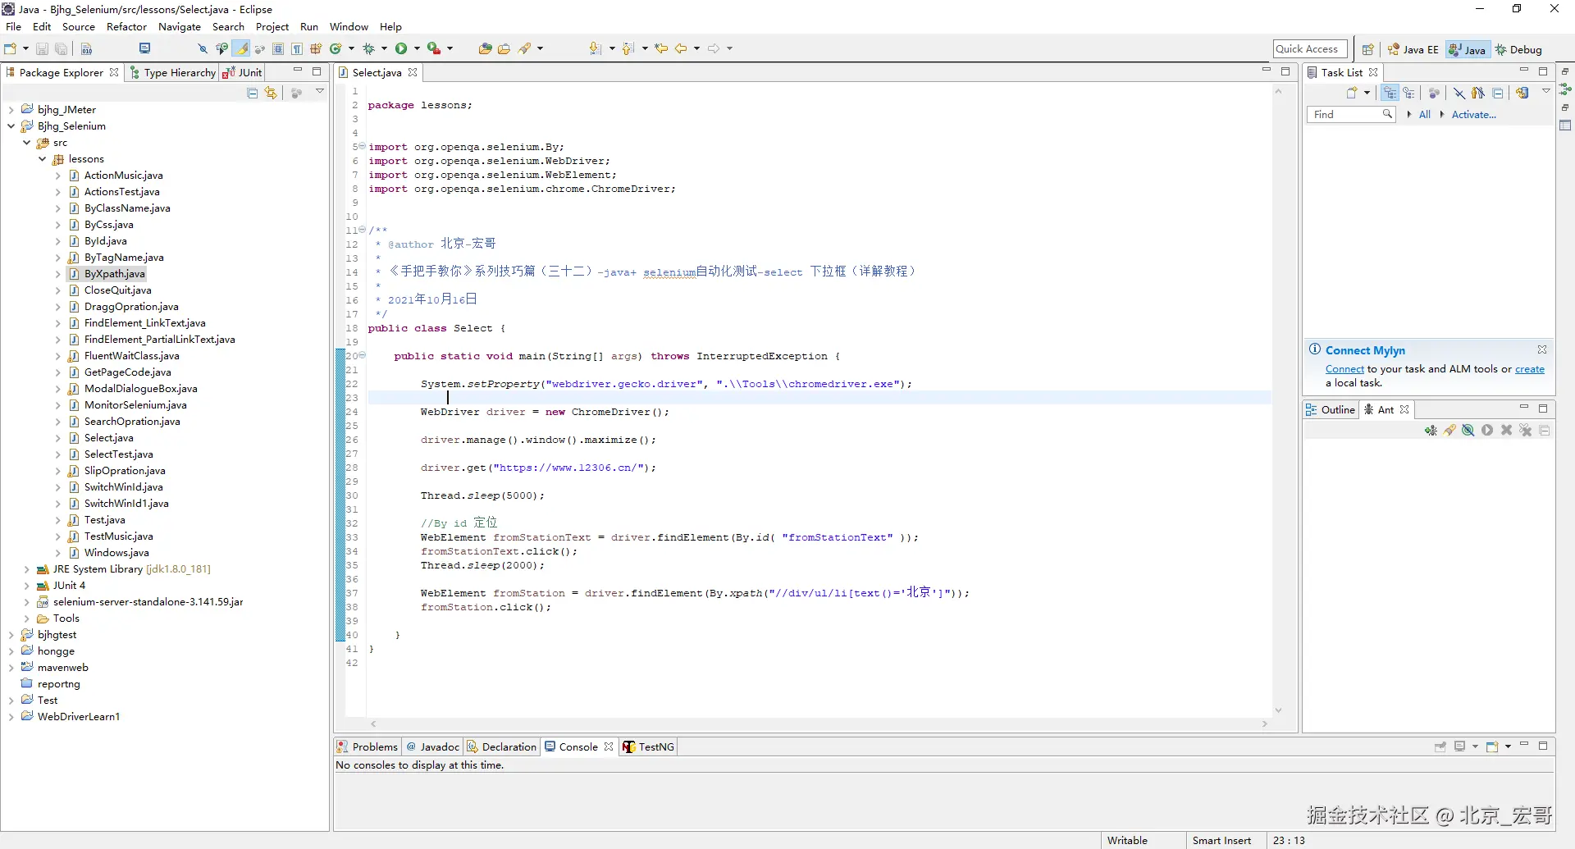Click the Connect link in Mylyn panel
Screen dimensions: 1575x849
(x=1344, y=369)
